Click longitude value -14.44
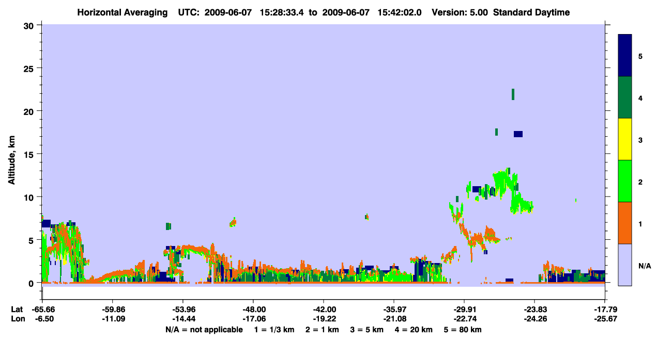672x344 pixels. tap(182, 319)
